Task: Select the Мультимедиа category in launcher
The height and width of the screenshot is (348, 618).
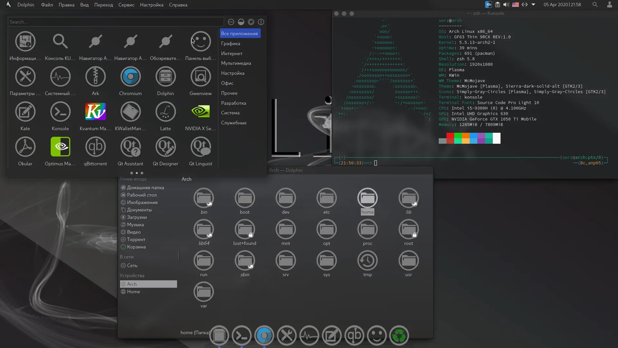Action: pyautogui.click(x=236, y=63)
